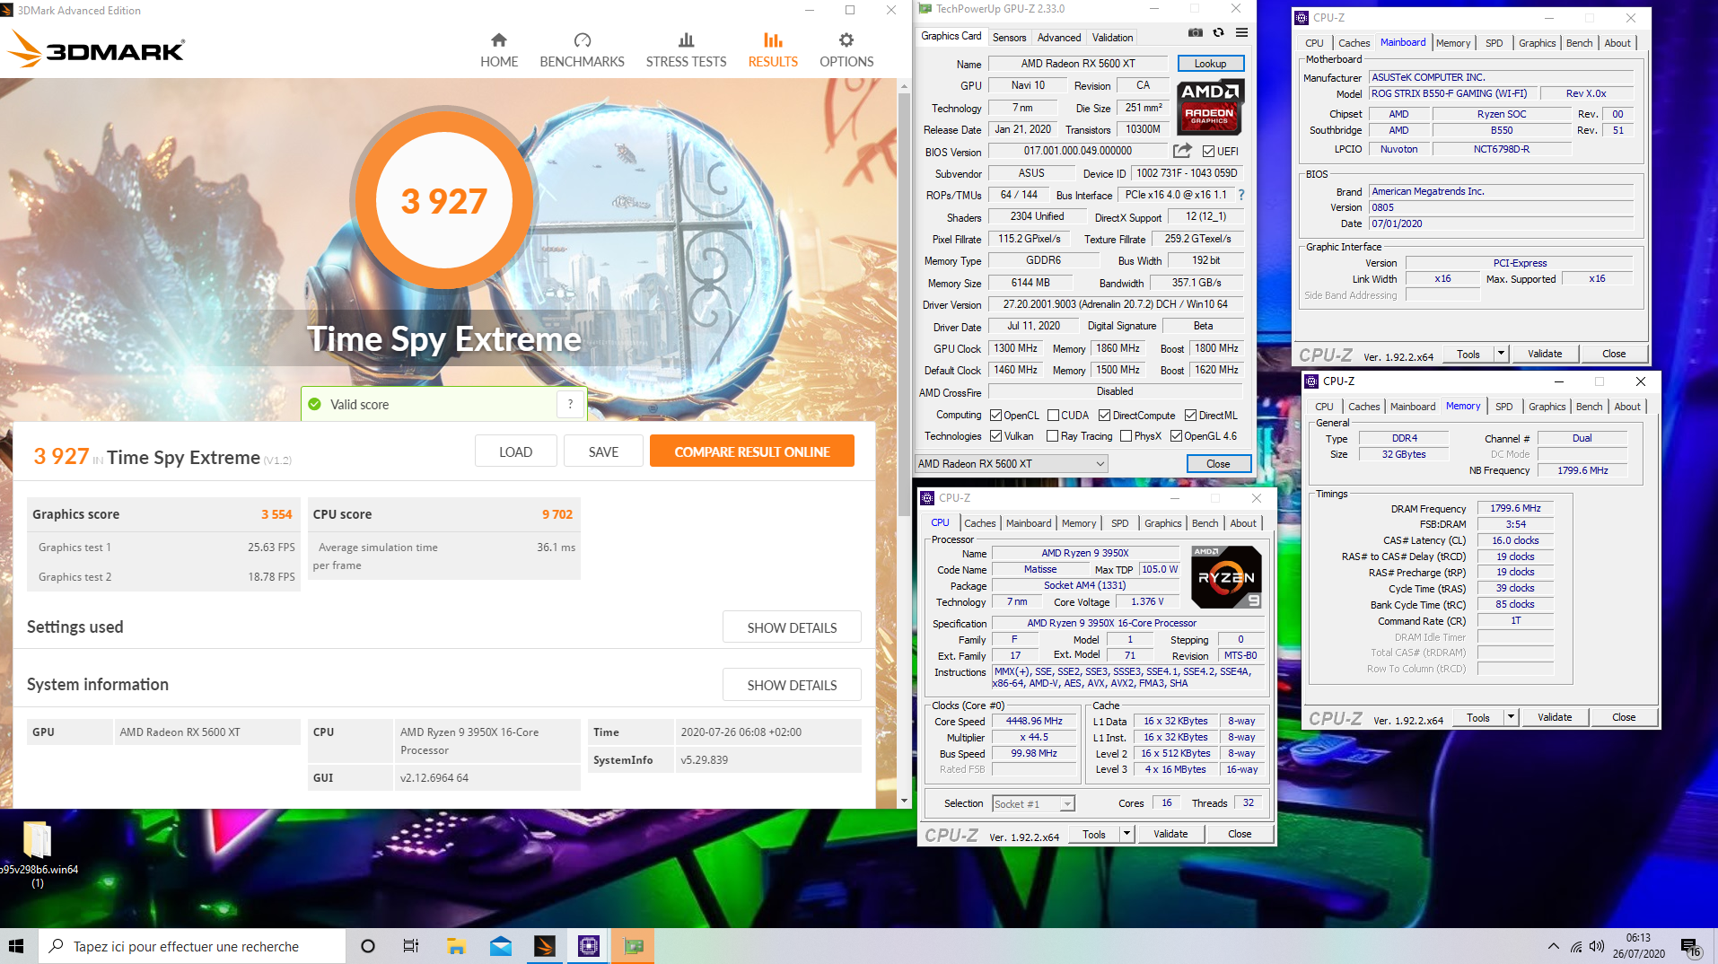
Task: Toggle the PhysX checkbox
Action: tap(1126, 436)
